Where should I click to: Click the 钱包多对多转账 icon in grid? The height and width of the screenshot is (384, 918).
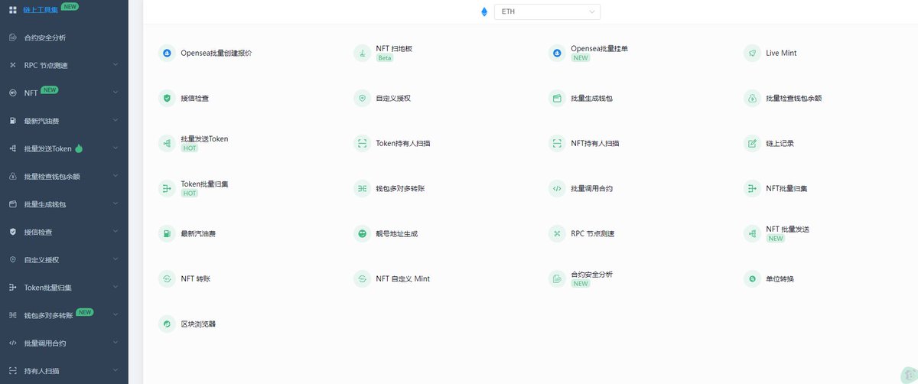tap(362, 189)
